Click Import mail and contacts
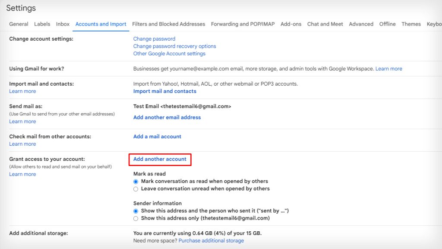The width and height of the screenshot is (442, 249). pyautogui.click(x=164, y=91)
